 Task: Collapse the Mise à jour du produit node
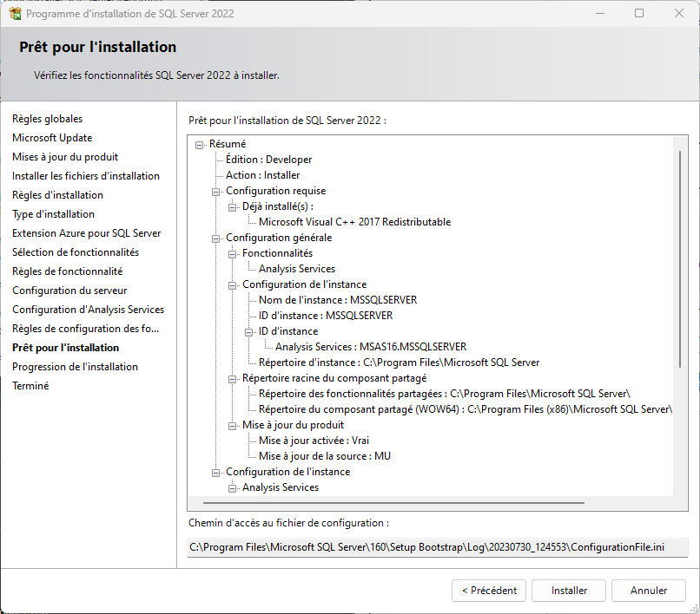[232, 426]
